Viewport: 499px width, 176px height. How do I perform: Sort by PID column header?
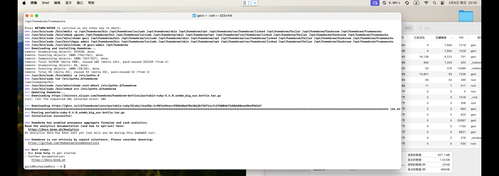click(461, 38)
